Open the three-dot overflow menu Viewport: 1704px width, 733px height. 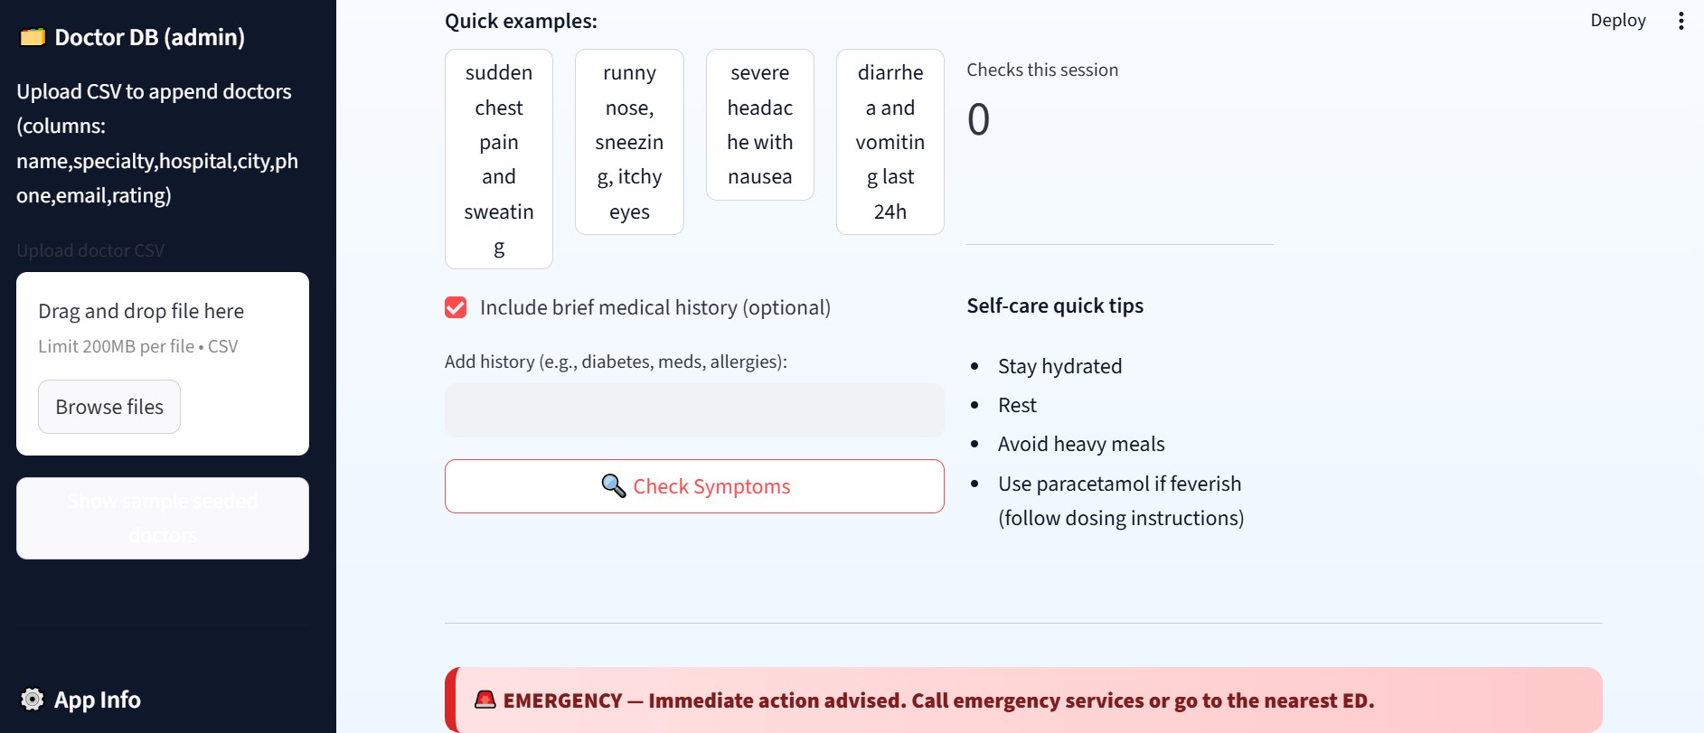click(x=1681, y=20)
